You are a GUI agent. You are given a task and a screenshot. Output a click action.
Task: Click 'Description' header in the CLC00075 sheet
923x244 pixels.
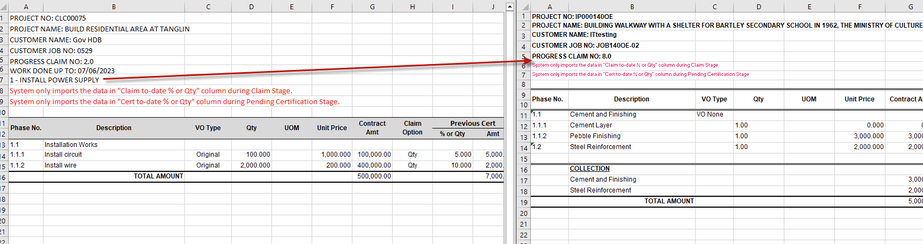114,128
